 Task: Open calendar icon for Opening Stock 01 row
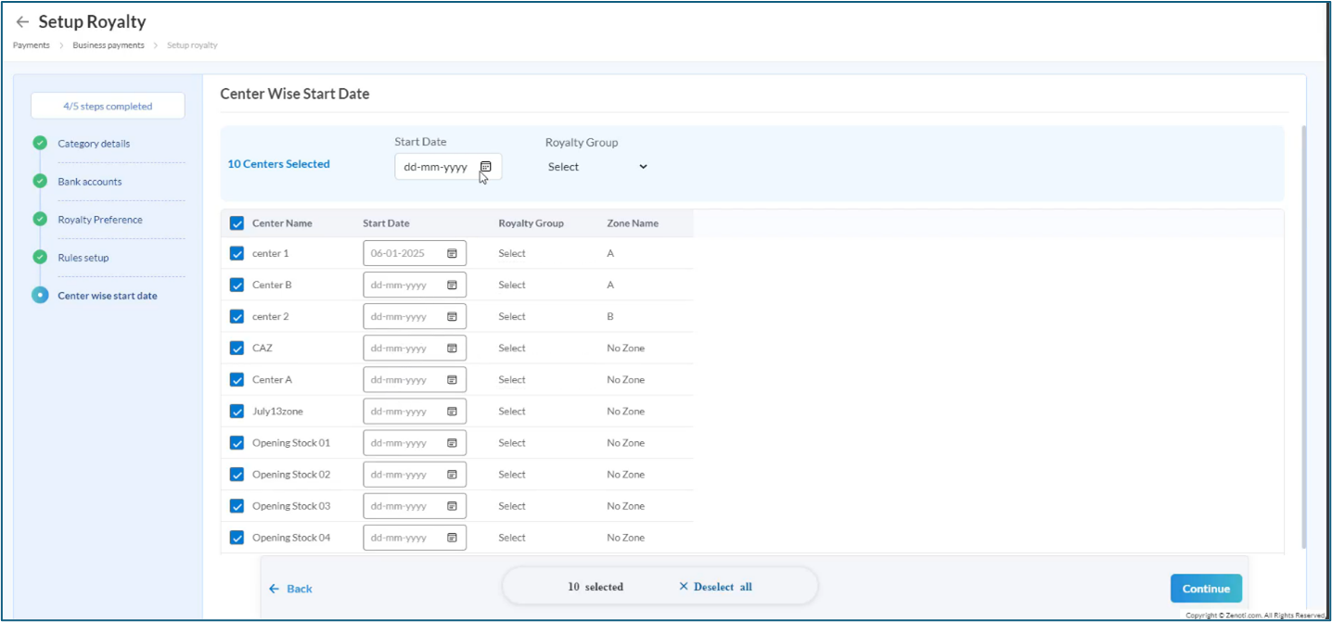click(452, 443)
